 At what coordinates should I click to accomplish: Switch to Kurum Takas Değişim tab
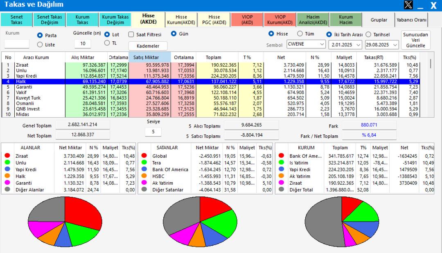(x=115, y=20)
